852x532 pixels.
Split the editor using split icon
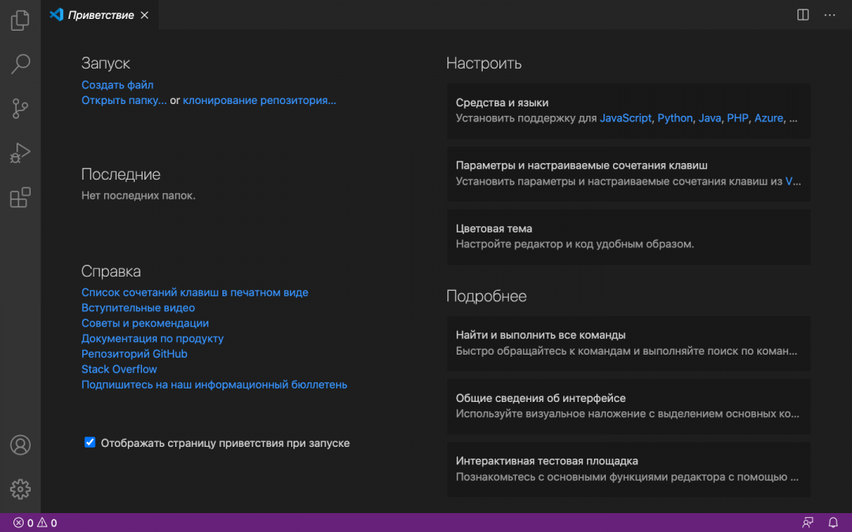coord(802,14)
